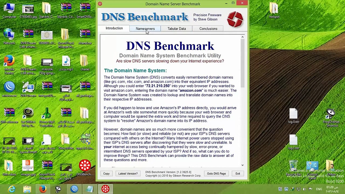Click the 'by Steve Gibson' header text
This screenshot has height=194, width=345.
click(x=205, y=19)
